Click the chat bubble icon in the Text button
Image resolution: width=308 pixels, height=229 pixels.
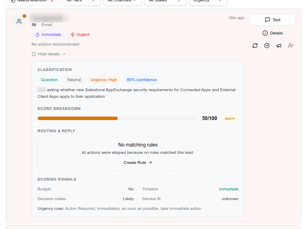click(267, 20)
